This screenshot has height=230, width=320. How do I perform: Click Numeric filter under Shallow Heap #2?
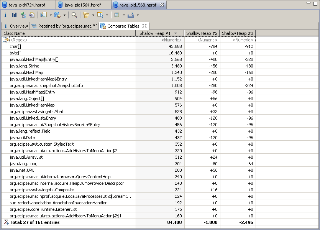[202, 40]
